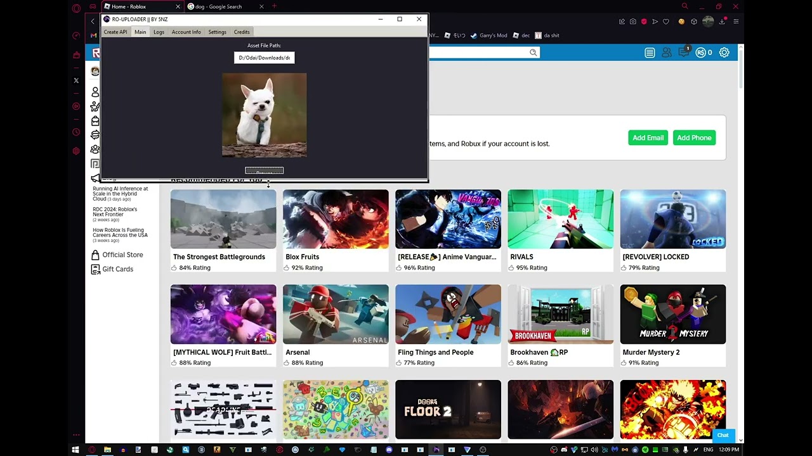The image size is (812, 456).
Task: Open Fling Things and People thumbnail
Action: [x=448, y=314]
